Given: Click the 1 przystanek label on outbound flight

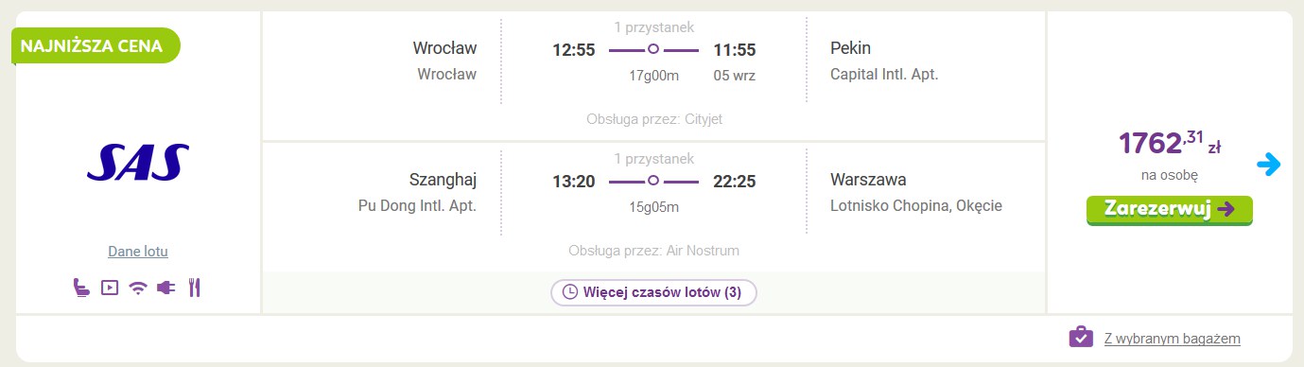Looking at the screenshot, I should (x=653, y=27).
